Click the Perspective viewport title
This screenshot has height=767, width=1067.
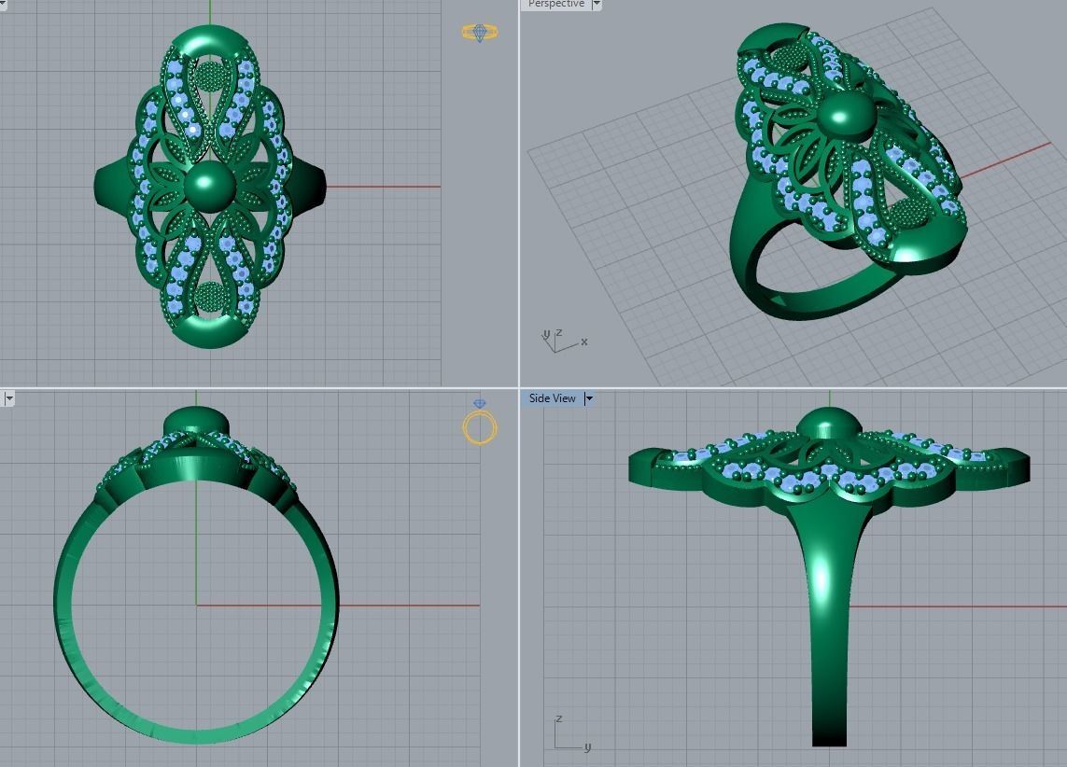[555, 4]
